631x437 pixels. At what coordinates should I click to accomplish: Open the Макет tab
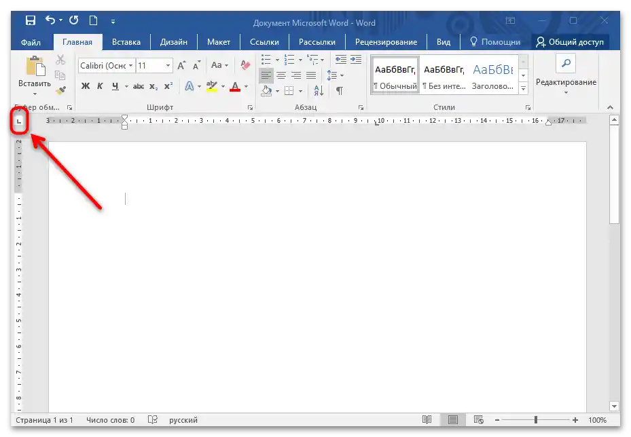click(x=219, y=42)
